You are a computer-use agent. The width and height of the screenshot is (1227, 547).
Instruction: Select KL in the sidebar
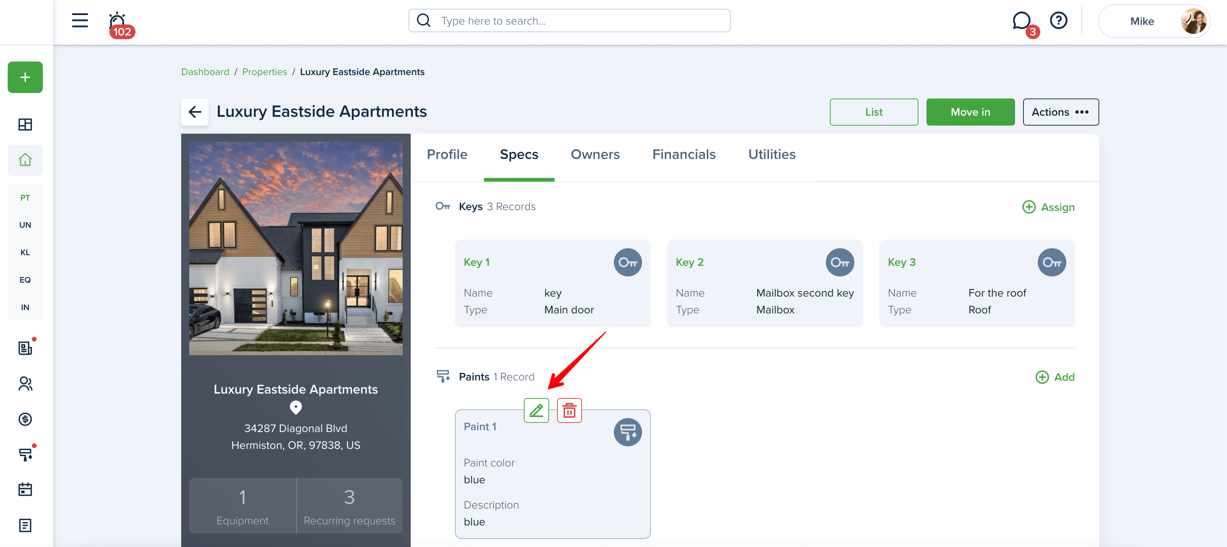pos(25,253)
